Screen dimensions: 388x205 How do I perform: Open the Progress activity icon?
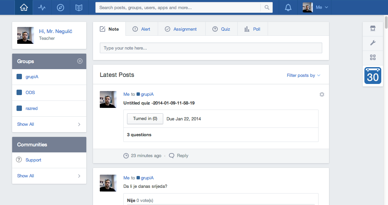pos(42,7)
